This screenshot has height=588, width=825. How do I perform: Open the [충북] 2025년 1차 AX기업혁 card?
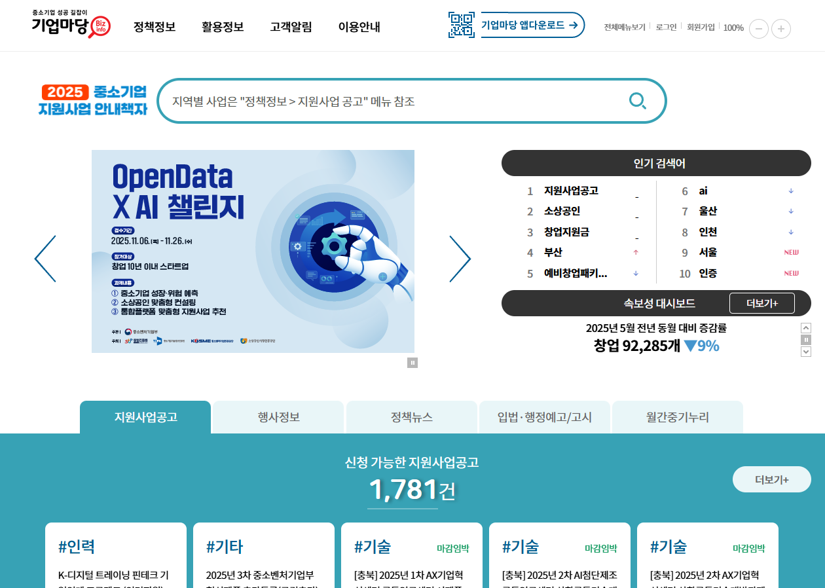412,555
